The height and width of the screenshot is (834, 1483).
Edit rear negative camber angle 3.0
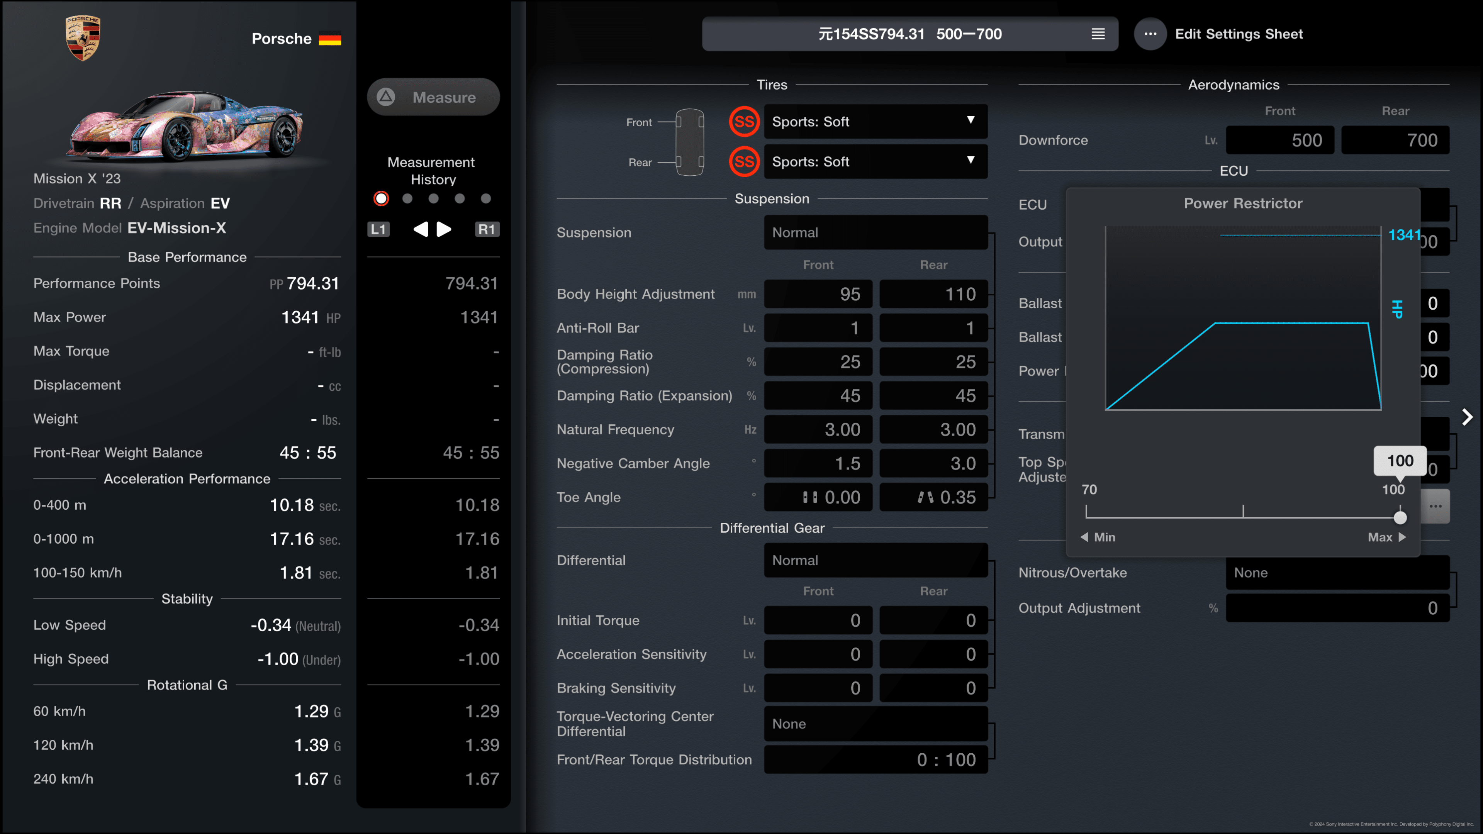pos(933,463)
